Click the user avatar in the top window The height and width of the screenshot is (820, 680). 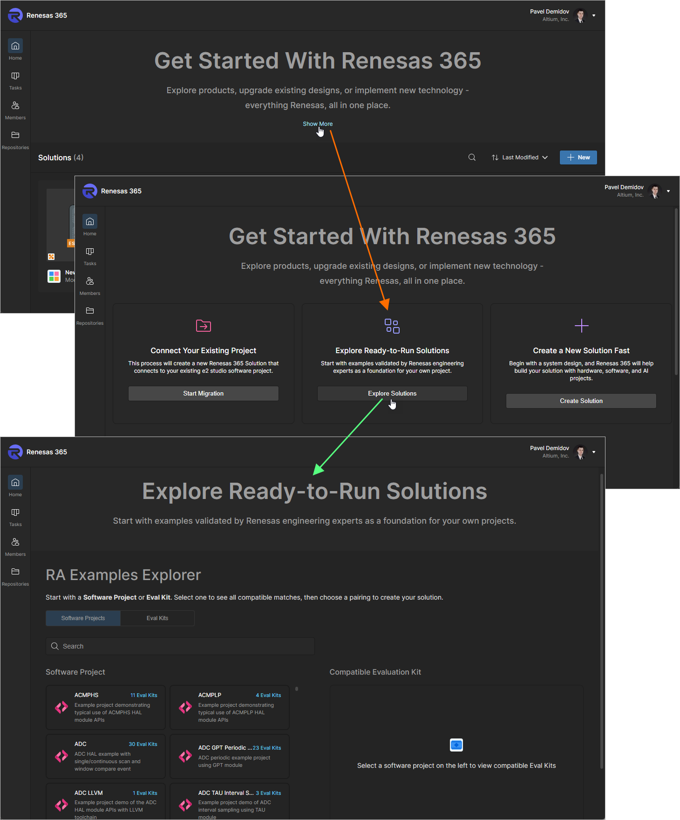580,15
